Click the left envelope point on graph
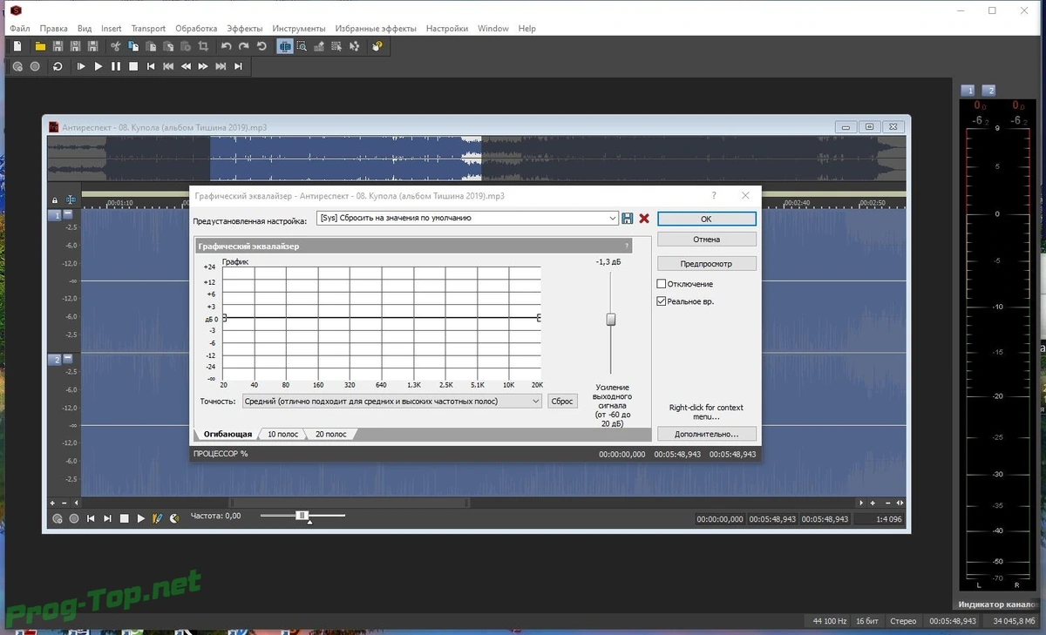1046x635 pixels. coord(224,318)
